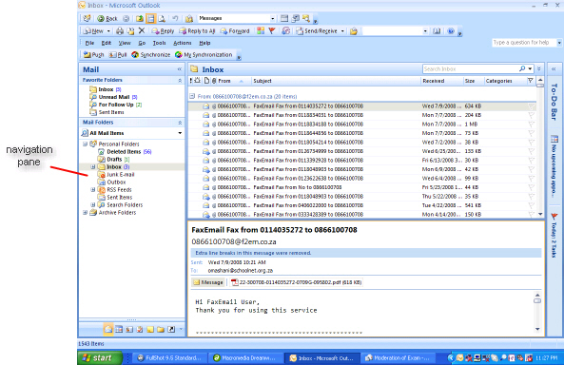Click the Synchronize button
The width and height of the screenshot is (564, 365).
pyautogui.click(x=150, y=55)
